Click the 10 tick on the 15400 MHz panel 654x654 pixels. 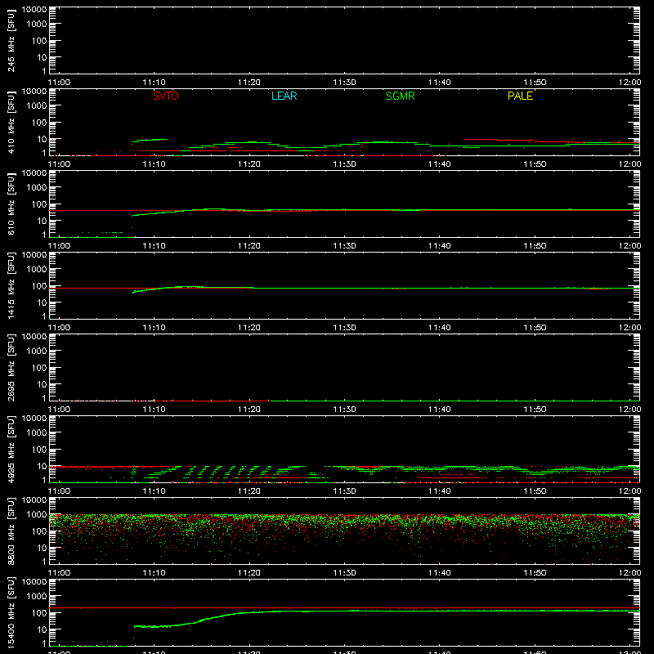(x=42, y=629)
